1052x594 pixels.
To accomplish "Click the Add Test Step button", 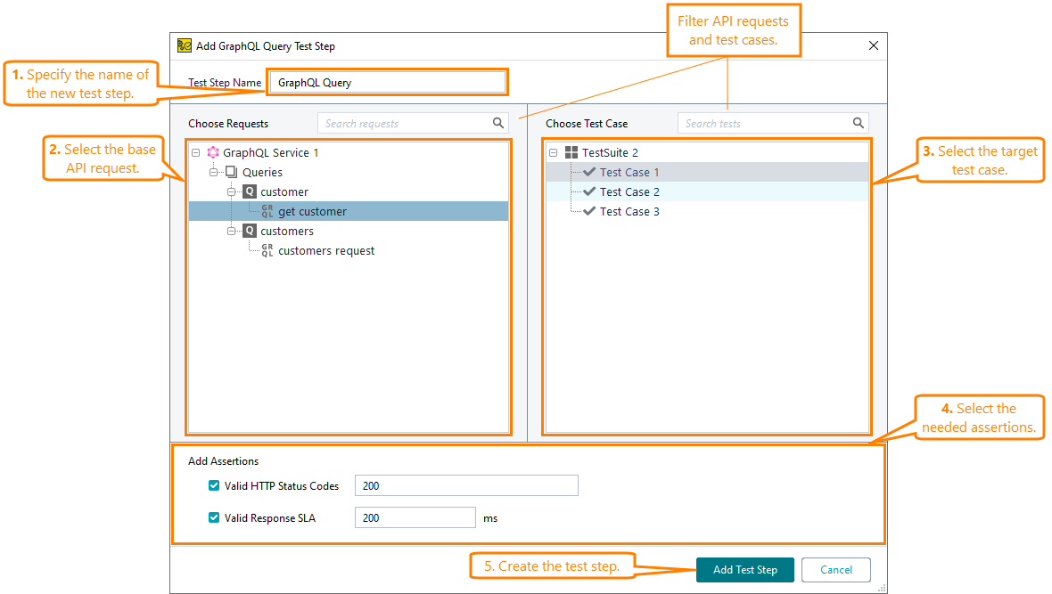I will pos(744,569).
